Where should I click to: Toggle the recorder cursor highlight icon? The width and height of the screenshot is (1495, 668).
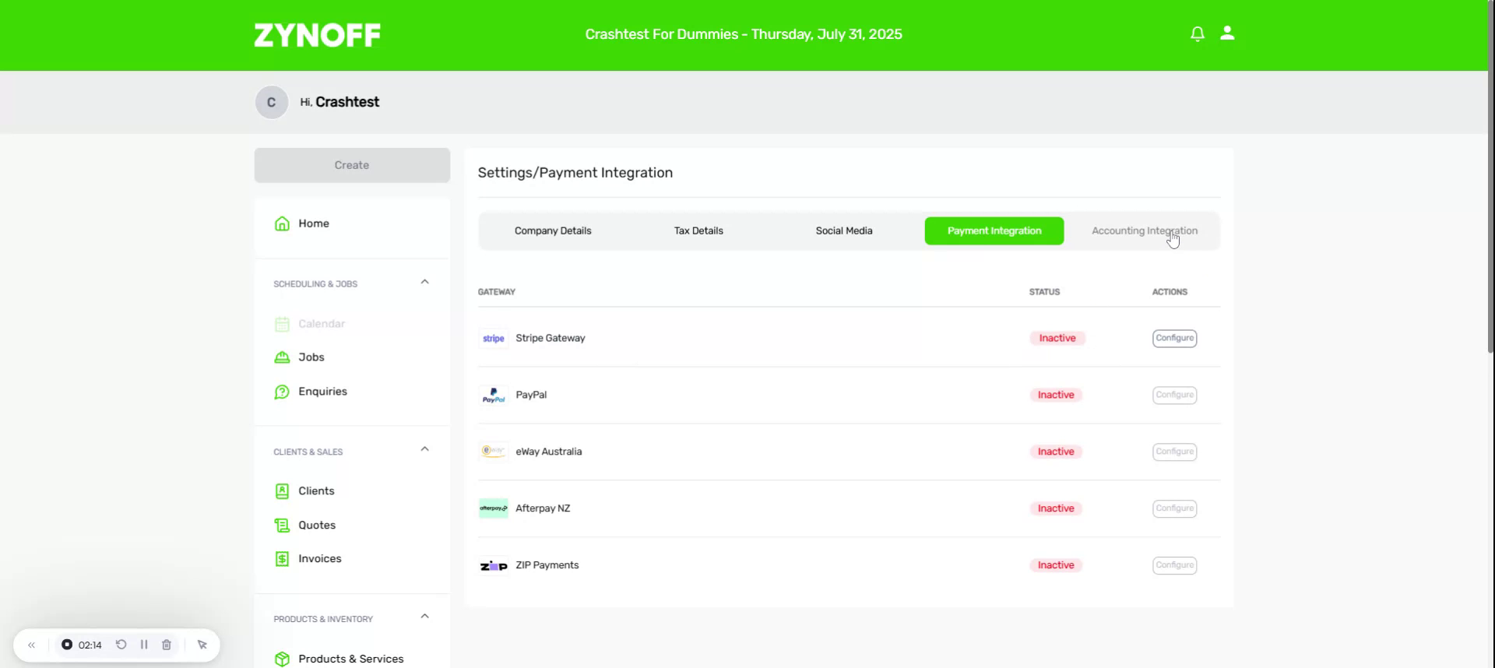click(x=202, y=645)
